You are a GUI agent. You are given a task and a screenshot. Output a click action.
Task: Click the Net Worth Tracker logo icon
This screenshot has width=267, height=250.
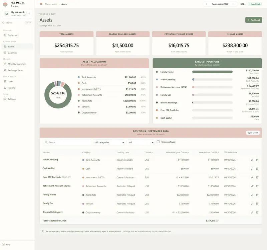(x=5, y=4)
